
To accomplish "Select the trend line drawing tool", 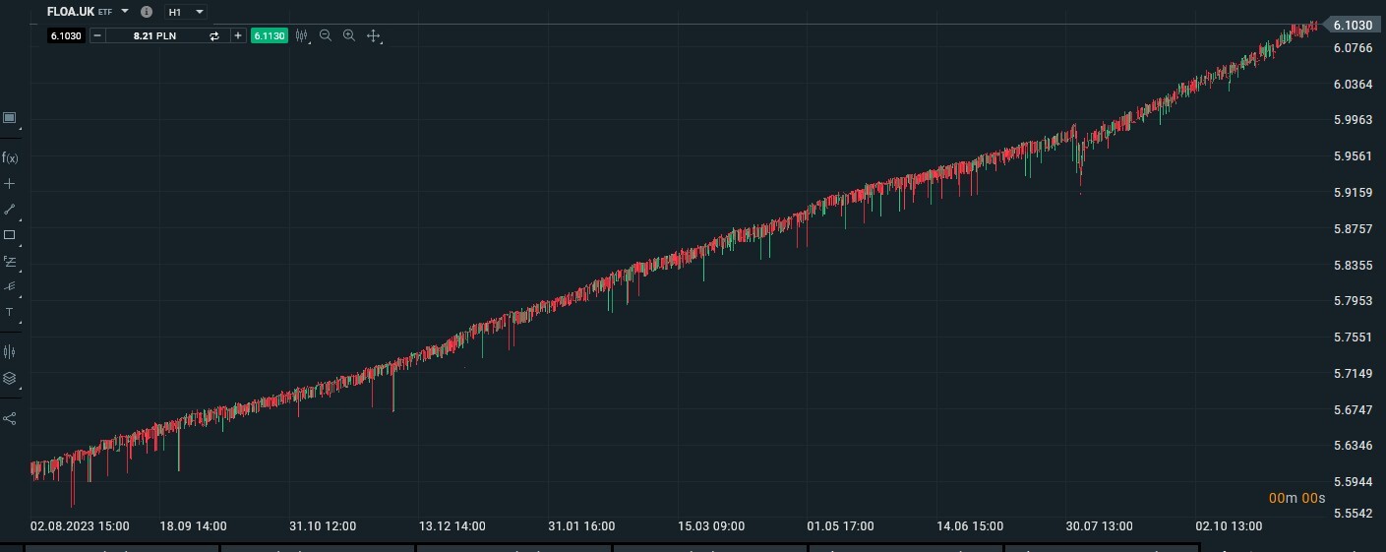I will point(10,209).
